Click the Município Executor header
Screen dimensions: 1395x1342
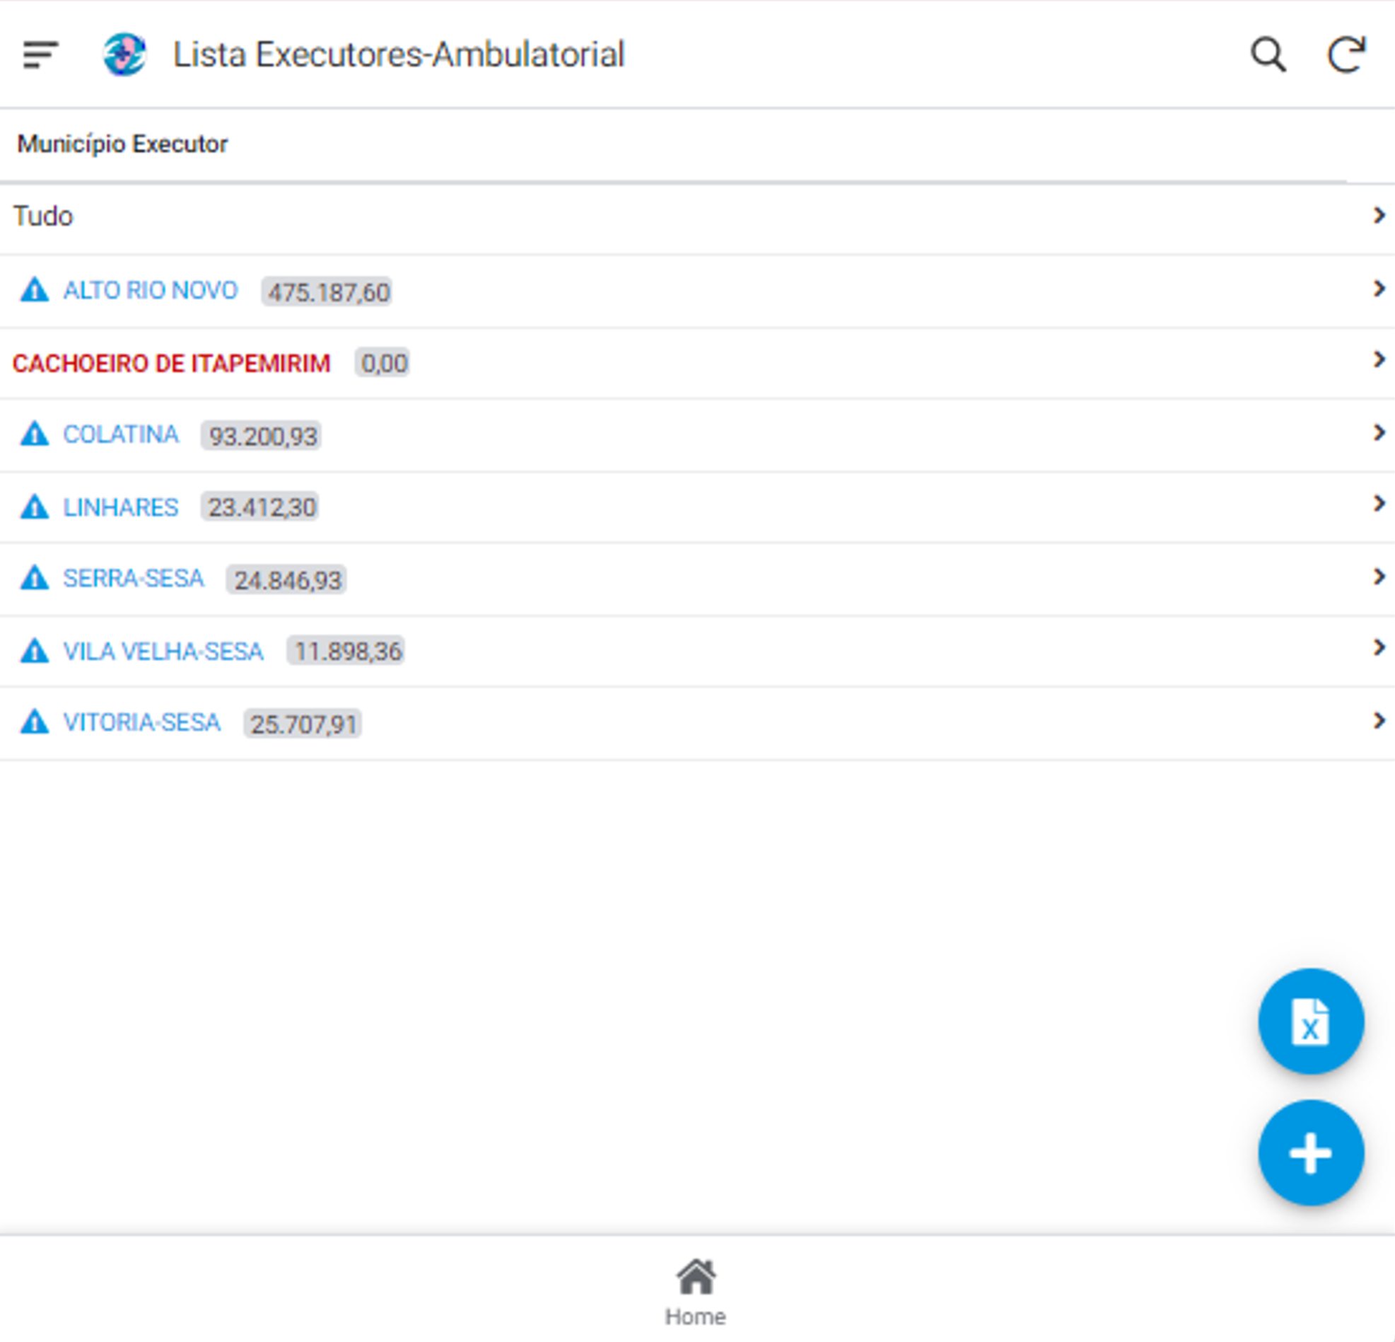(122, 144)
